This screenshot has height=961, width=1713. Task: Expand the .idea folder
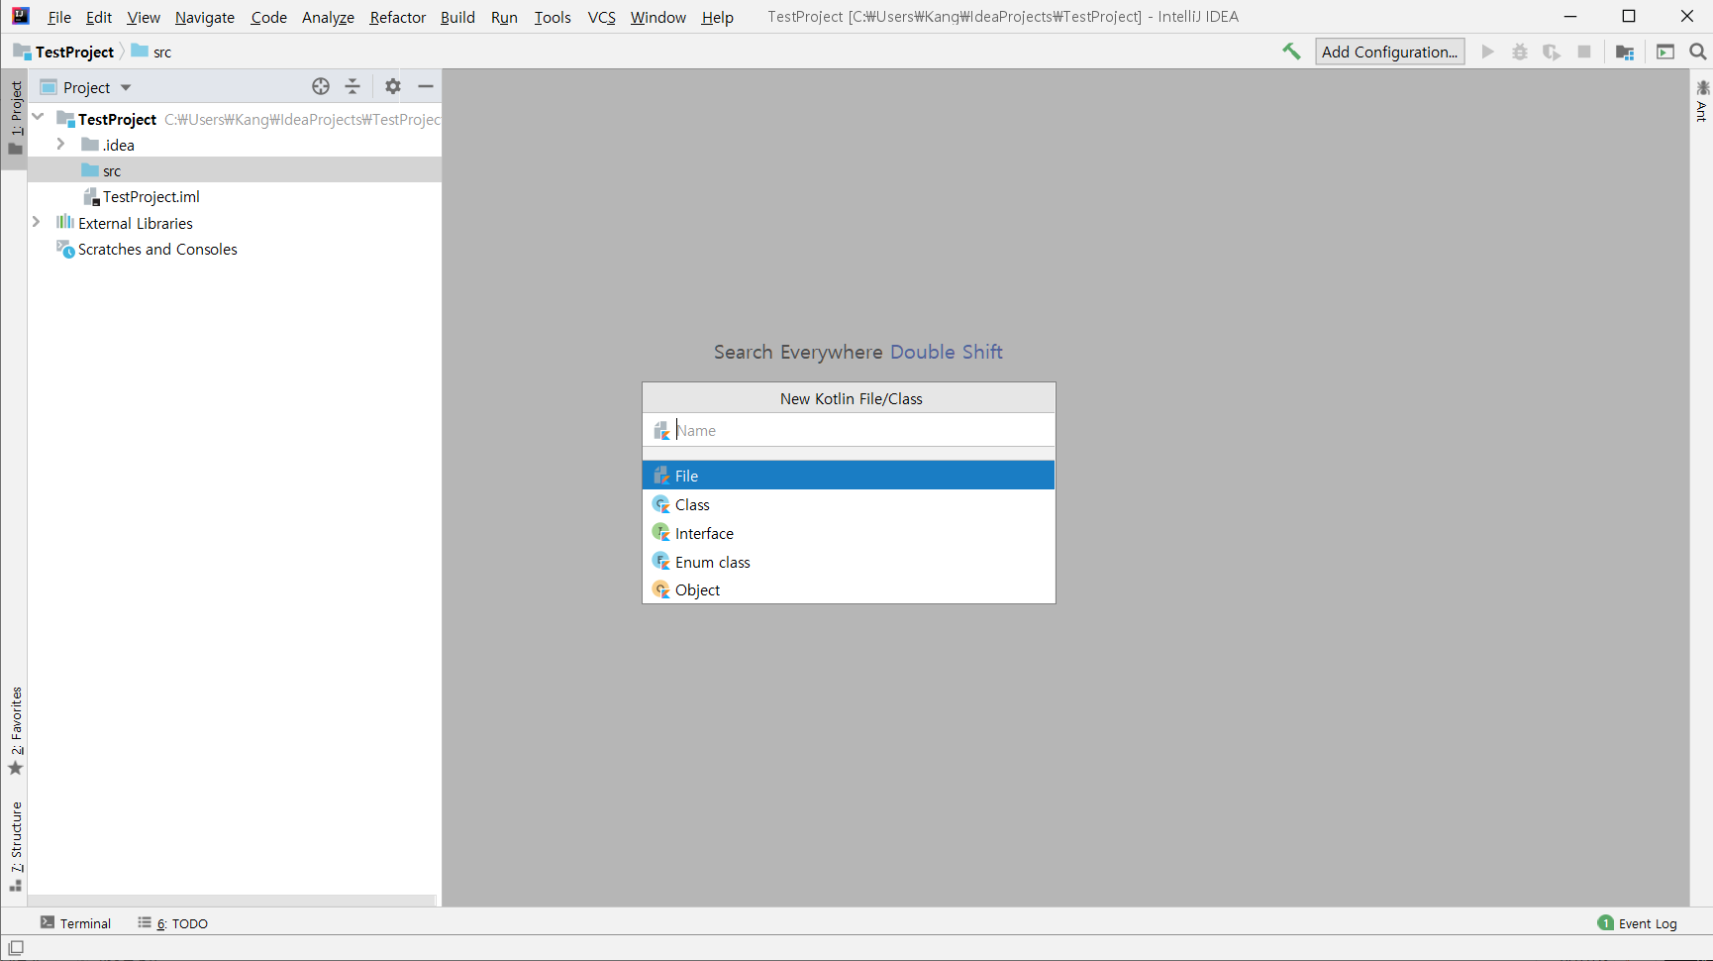coord(60,144)
